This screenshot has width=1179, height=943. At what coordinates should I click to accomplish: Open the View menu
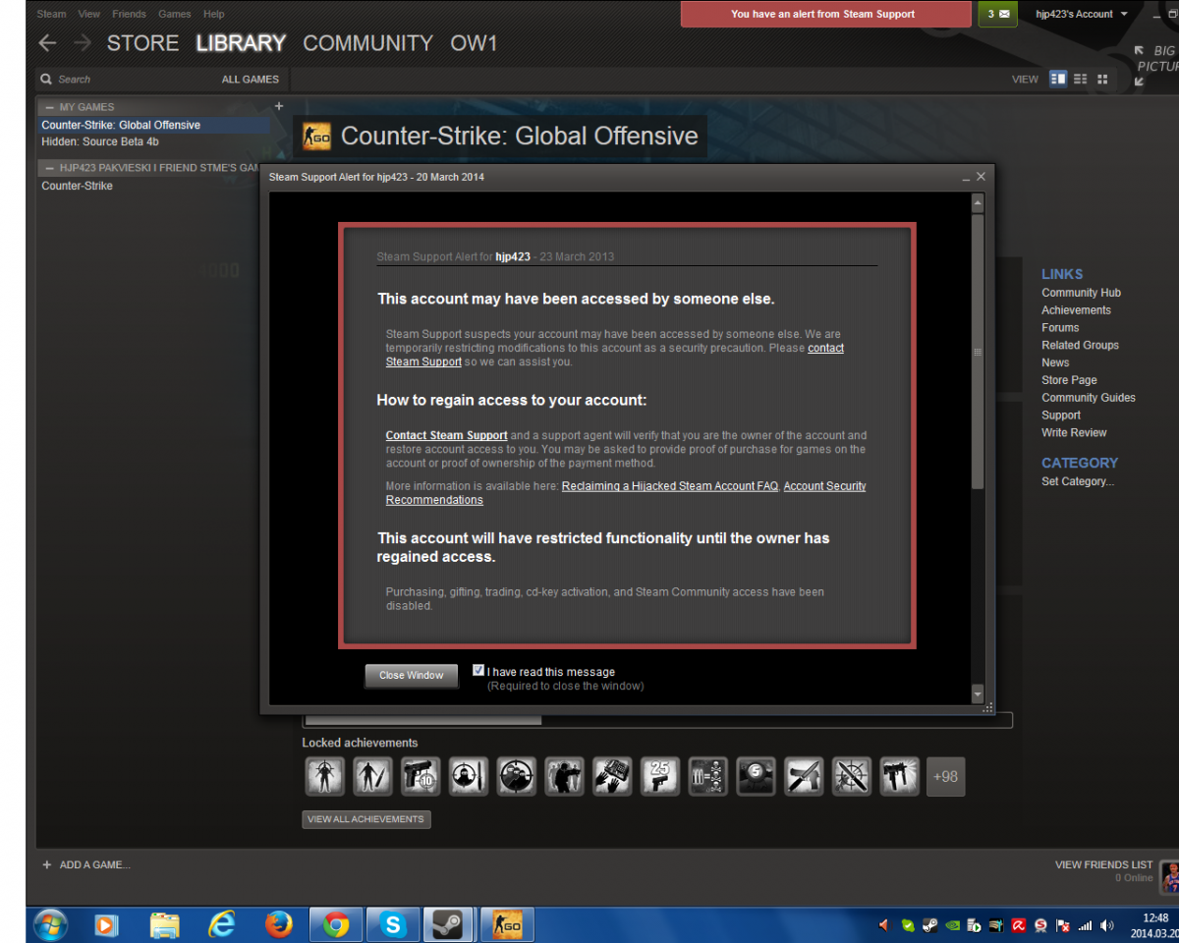(x=89, y=14)
